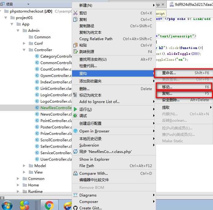Choose 复制... F5 in refactor submenu

(184, 94)
